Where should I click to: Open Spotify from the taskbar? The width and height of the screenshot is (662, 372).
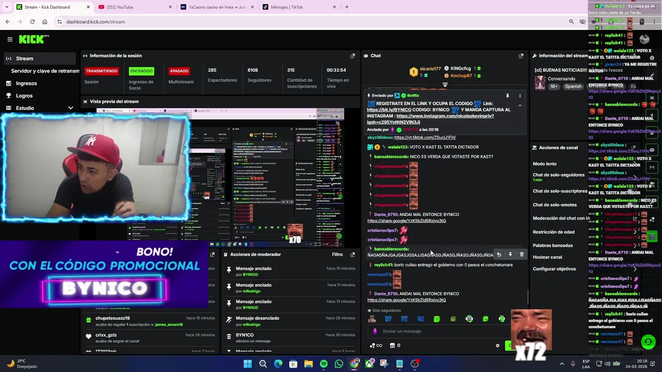323,364
